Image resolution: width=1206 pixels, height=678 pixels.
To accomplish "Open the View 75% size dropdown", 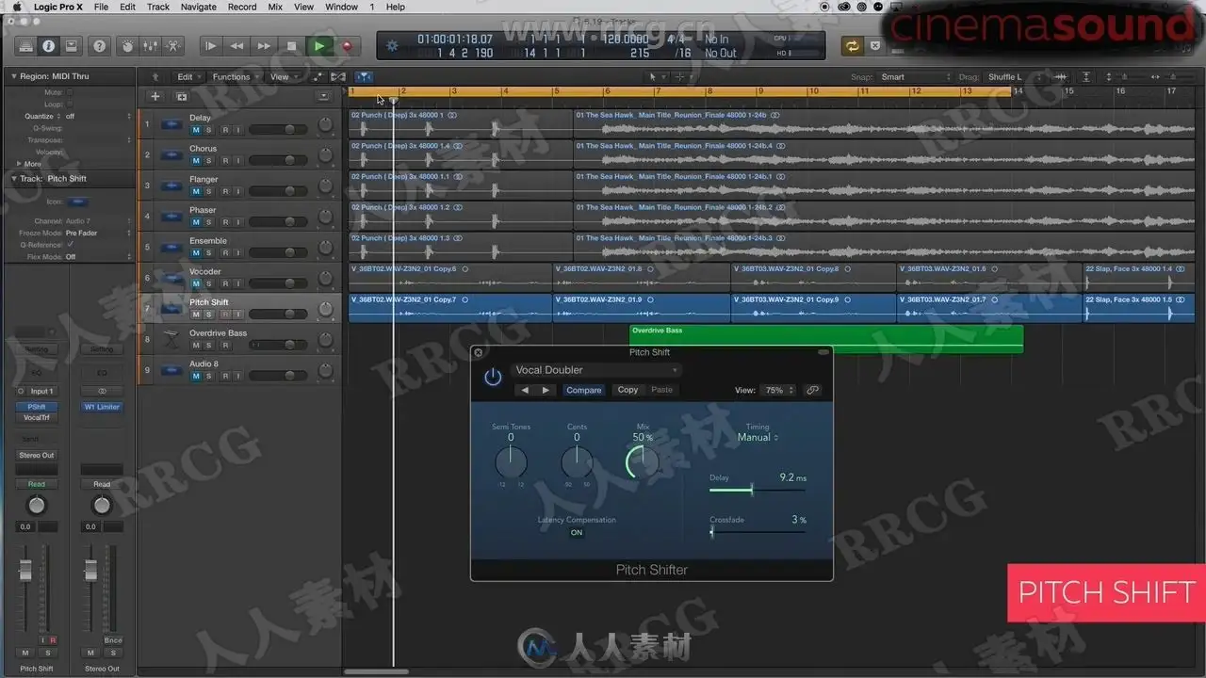I will [778, 390].
